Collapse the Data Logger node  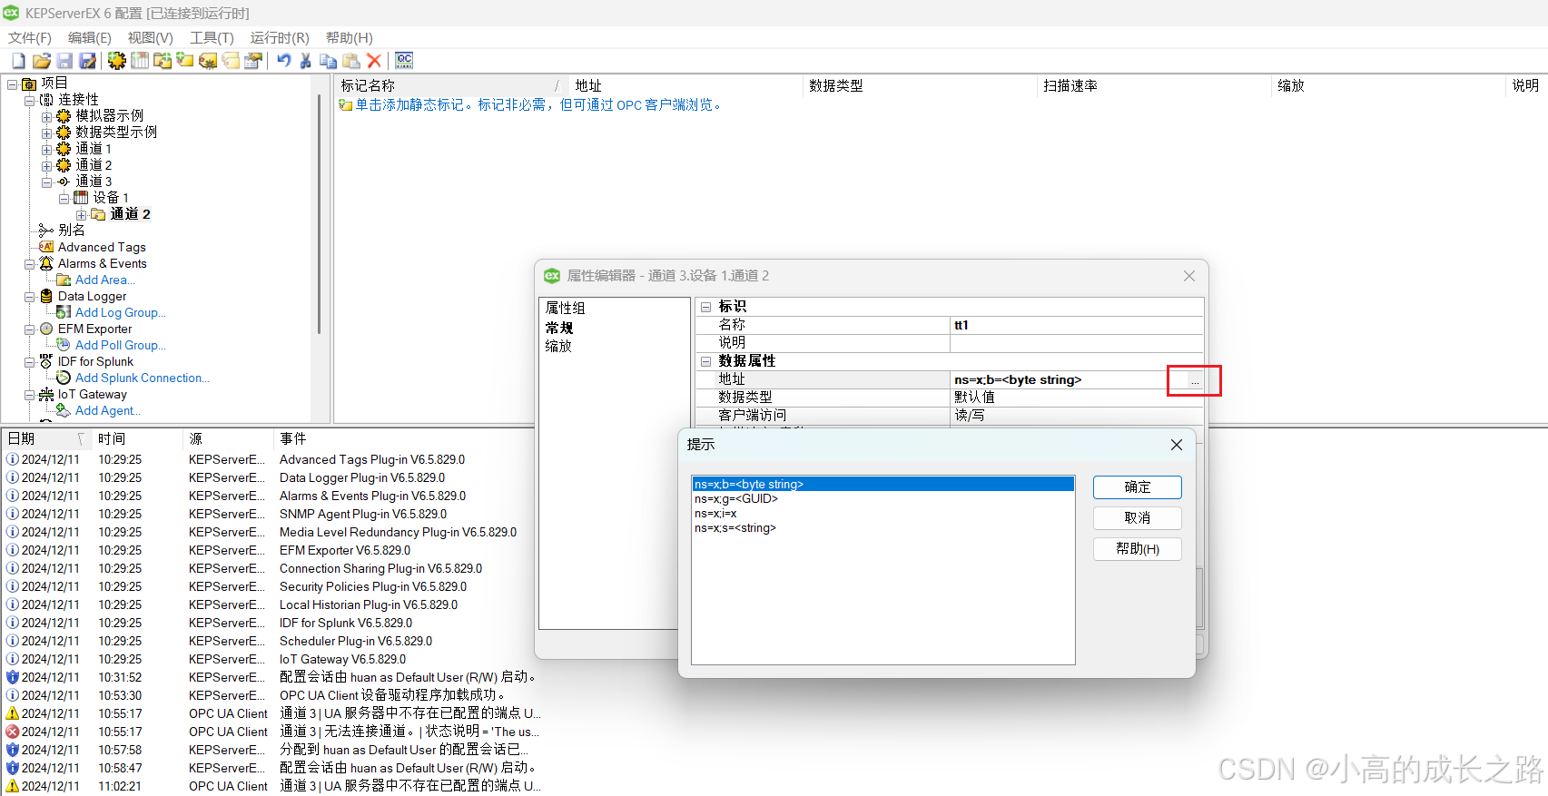tap(30, 296)
